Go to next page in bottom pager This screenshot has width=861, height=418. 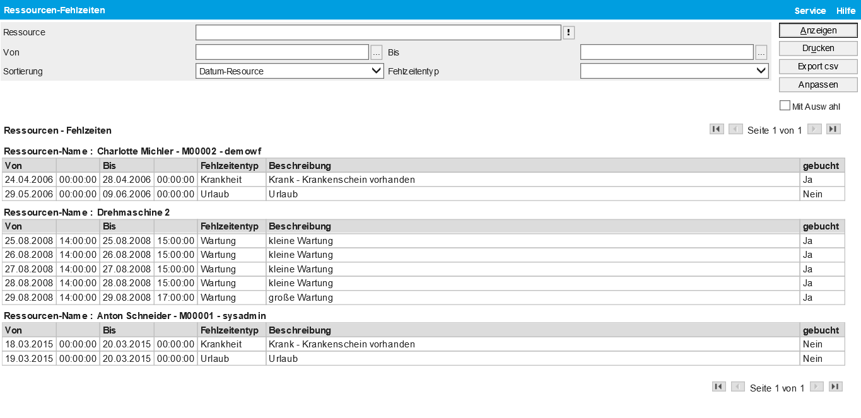(816, 387)
